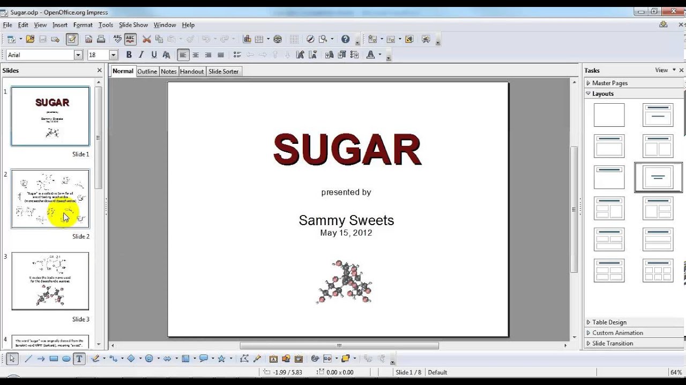The width and height of the screenshot is (686, 385).
Task: Open the Fontwork Gallery icon
Action: [x=273, y=359]
